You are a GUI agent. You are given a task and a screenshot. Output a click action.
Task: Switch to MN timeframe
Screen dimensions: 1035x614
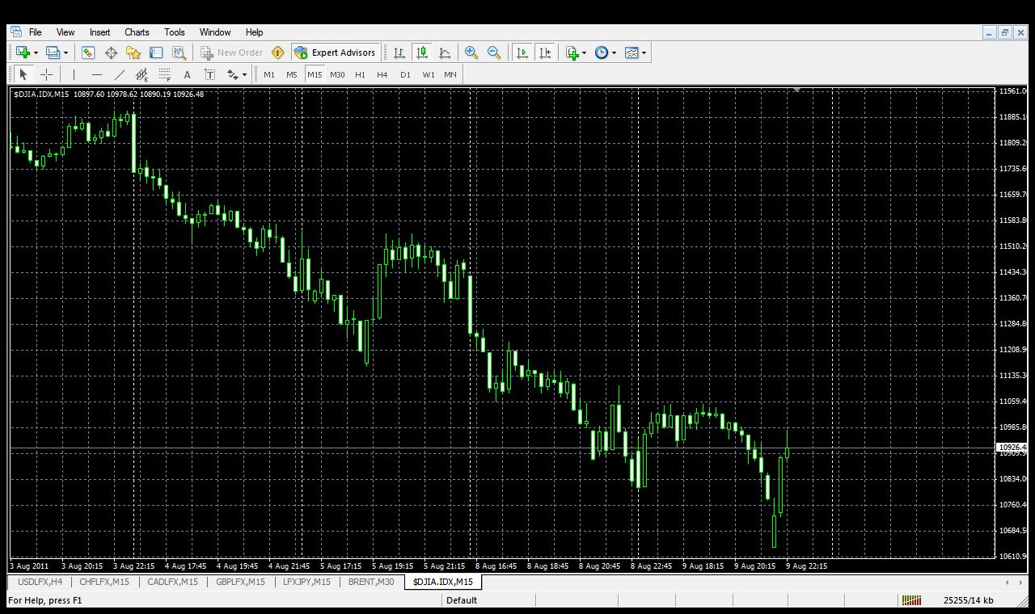tap(450, 74)
